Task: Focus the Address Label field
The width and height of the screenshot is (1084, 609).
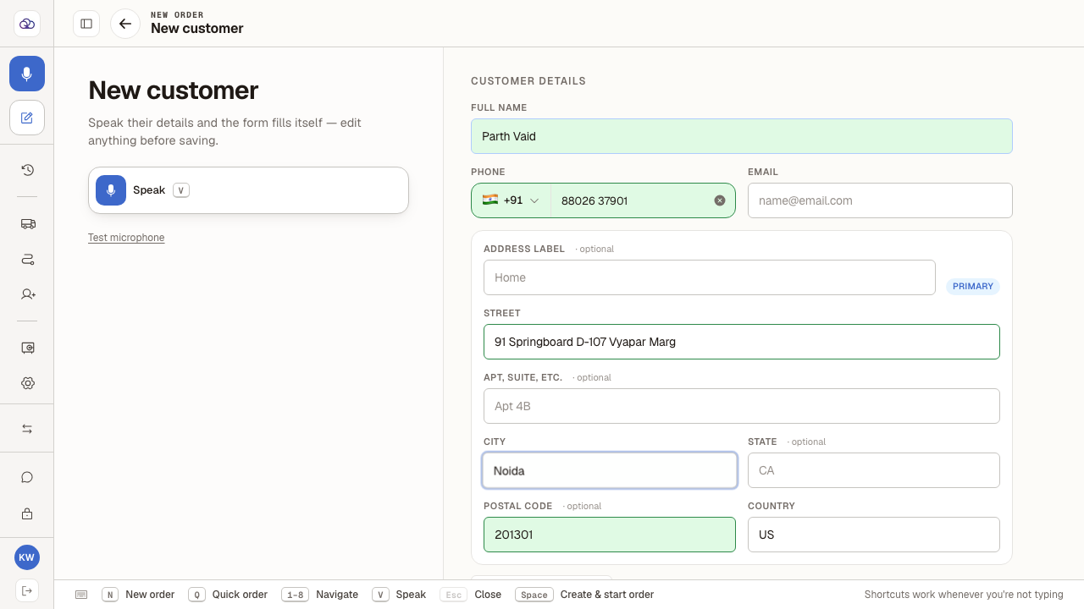Action: click(x=710, y=277)
